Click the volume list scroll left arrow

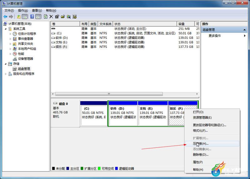(53, 94)
